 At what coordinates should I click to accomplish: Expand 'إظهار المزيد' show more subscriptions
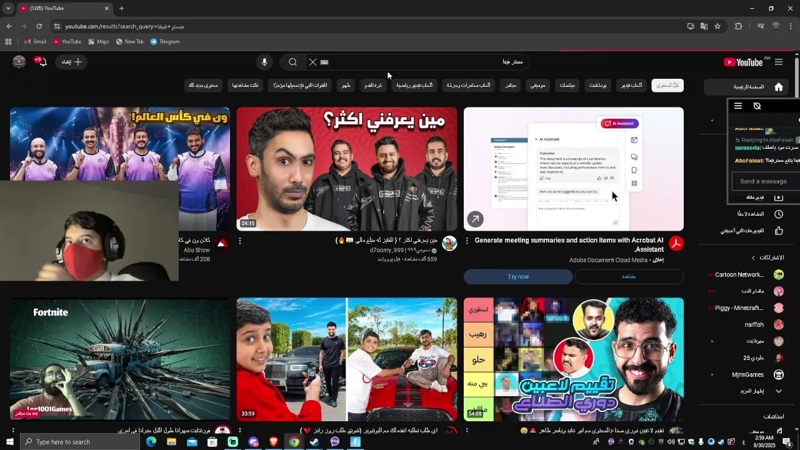pos(760,391)
